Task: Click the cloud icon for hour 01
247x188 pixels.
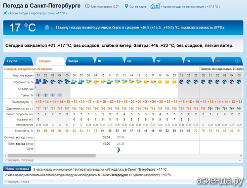Action: point(39,82)
